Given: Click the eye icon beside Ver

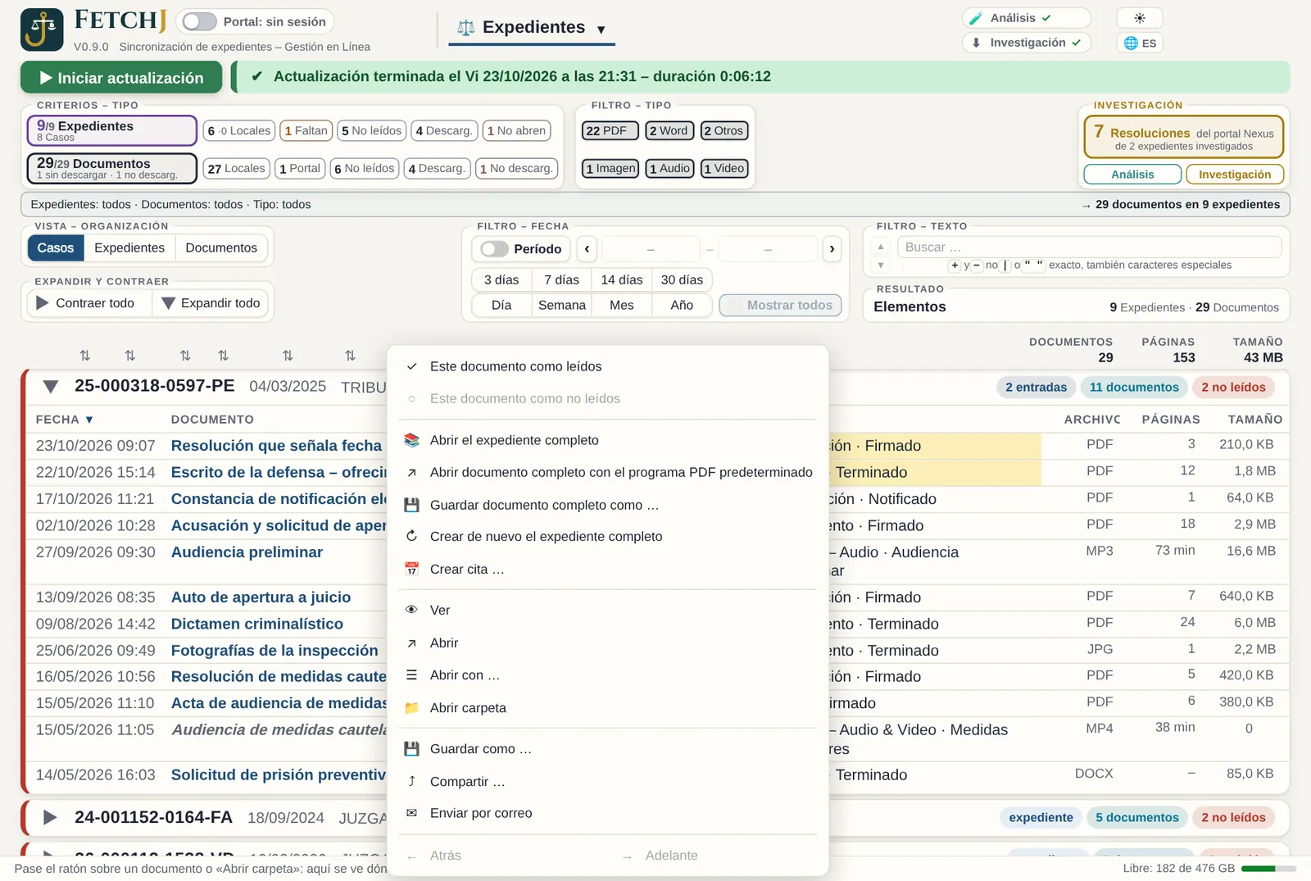Looking at the screenshot, I should coord(412,610).
